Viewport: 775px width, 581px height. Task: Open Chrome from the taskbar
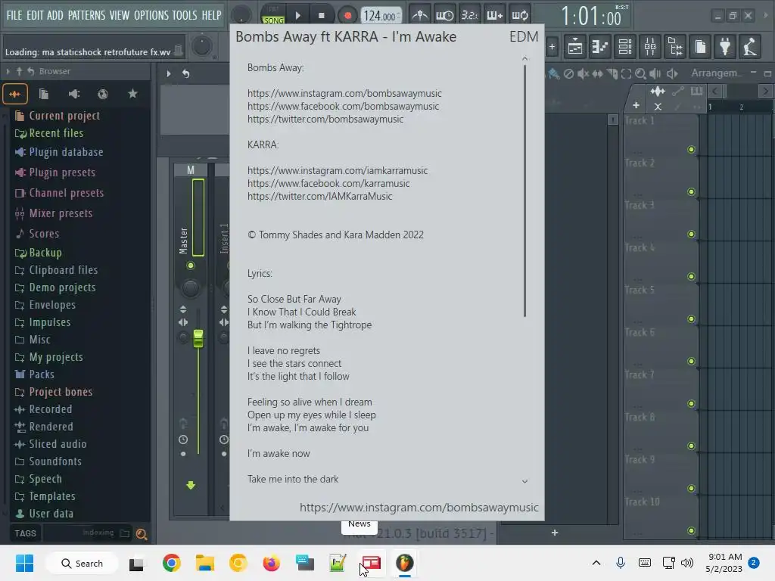pyautogui.click(x=172, y=563)
